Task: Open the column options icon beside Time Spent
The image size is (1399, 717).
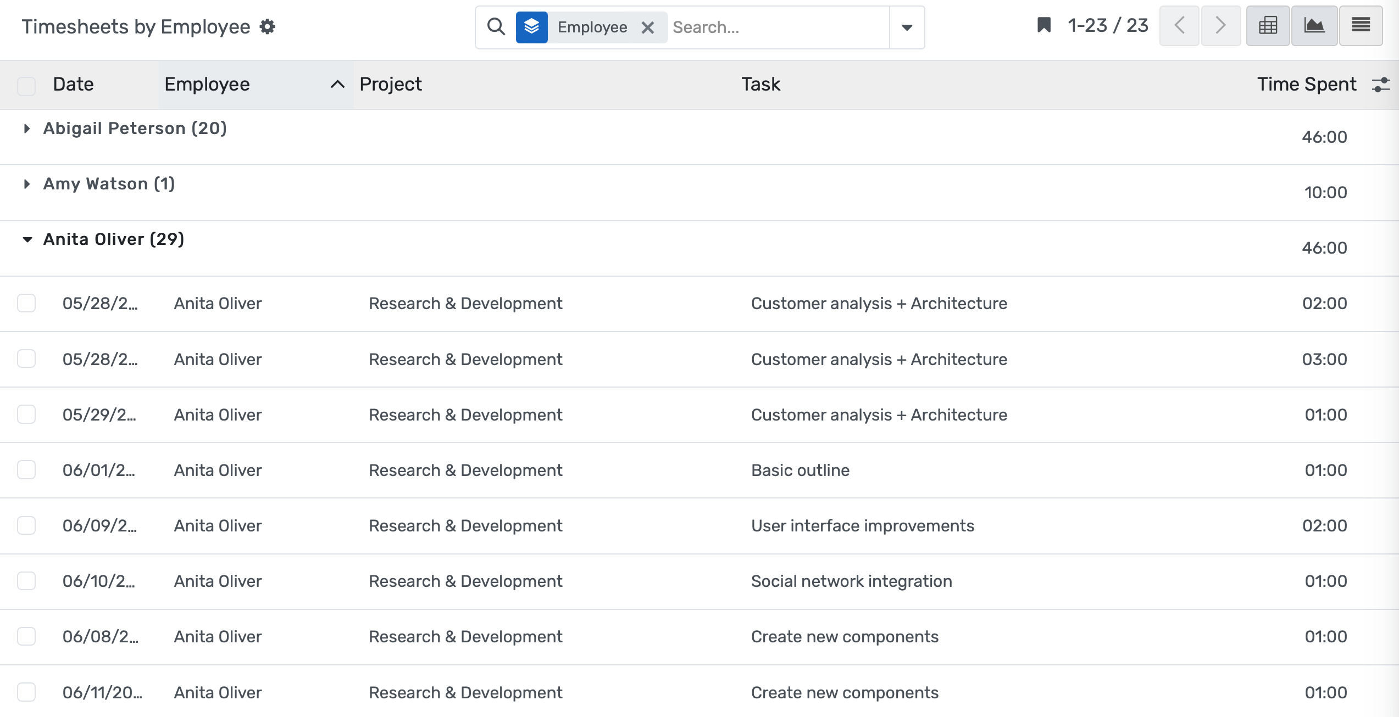Action: click(x=1381, y=85)
